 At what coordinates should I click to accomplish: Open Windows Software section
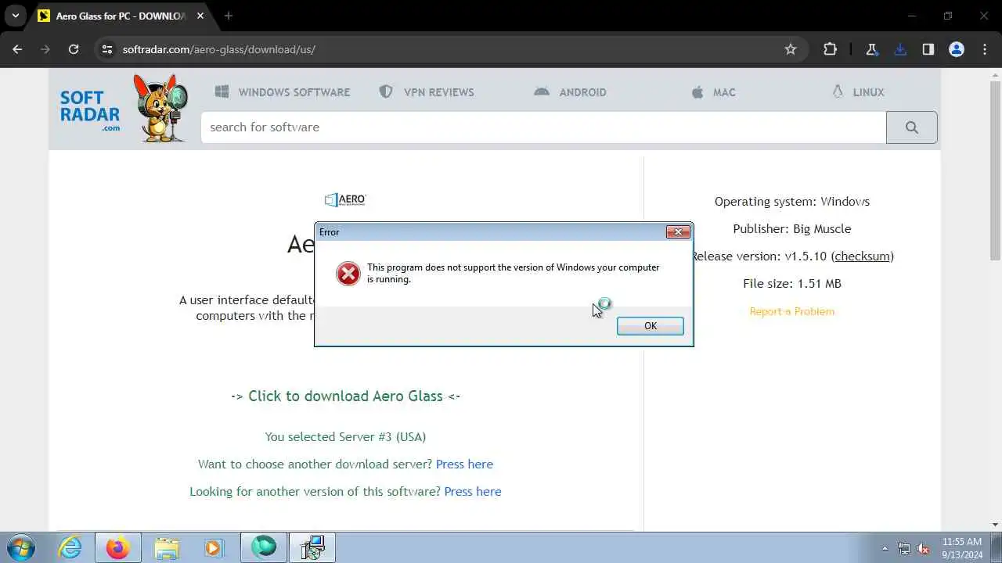pos(283,92)
